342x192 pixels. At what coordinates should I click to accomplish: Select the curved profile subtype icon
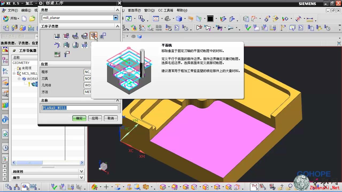click(x=57, y=45)
